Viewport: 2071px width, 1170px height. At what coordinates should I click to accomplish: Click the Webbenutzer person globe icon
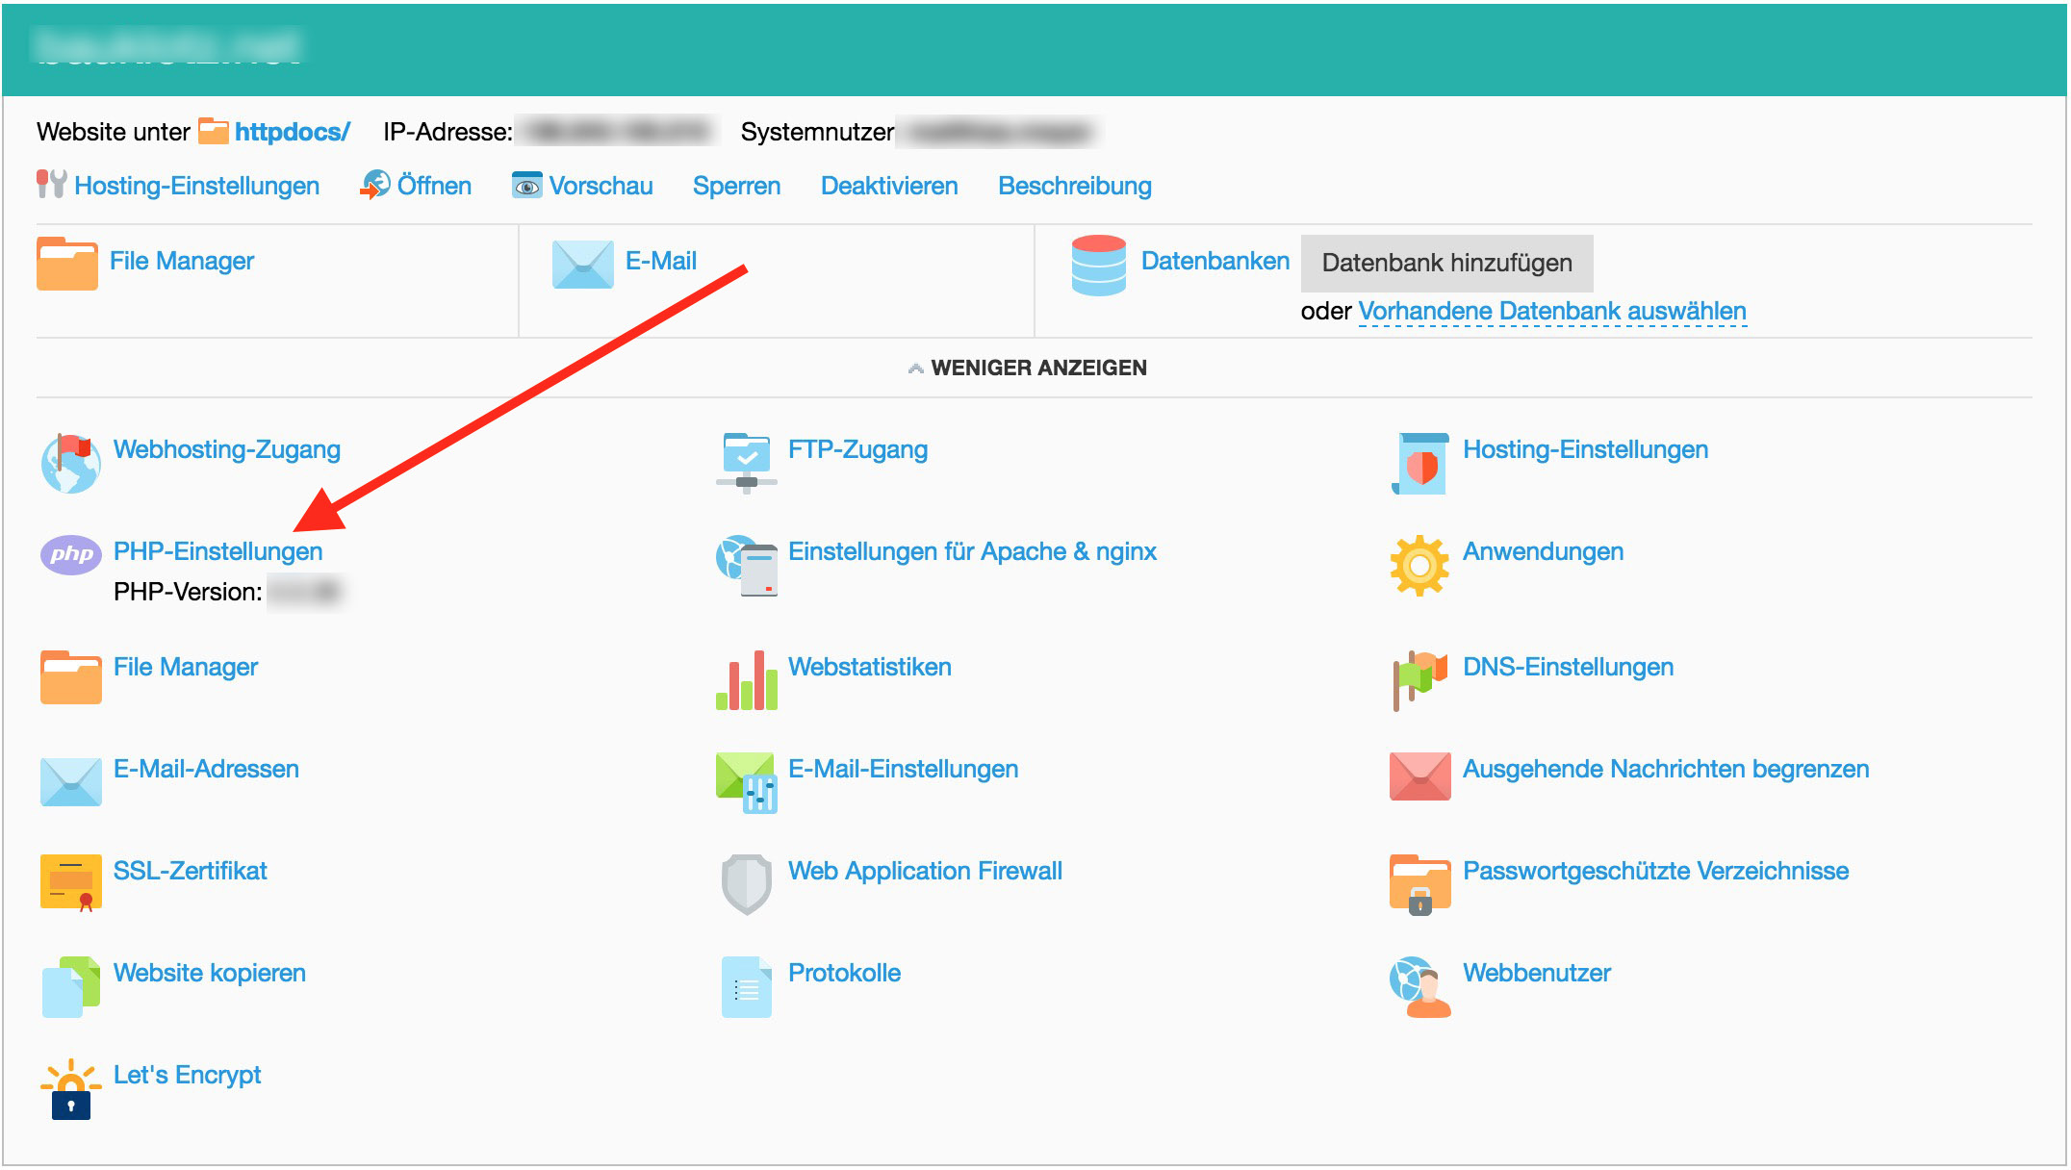[1420, 986]
